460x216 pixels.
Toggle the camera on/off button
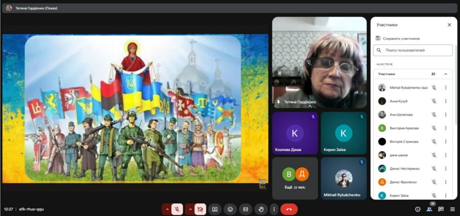(200, 209)
